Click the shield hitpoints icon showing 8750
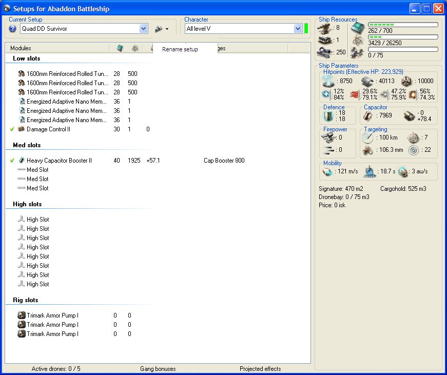Screen dimensions: 447x375 [328, 82]
